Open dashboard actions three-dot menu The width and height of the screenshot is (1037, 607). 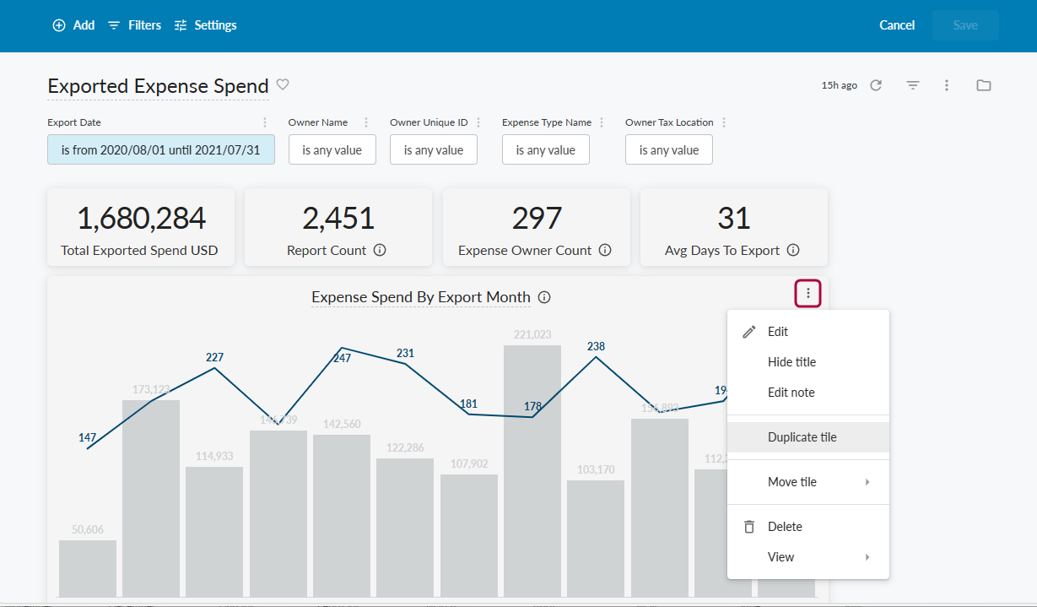pos(947,85)
